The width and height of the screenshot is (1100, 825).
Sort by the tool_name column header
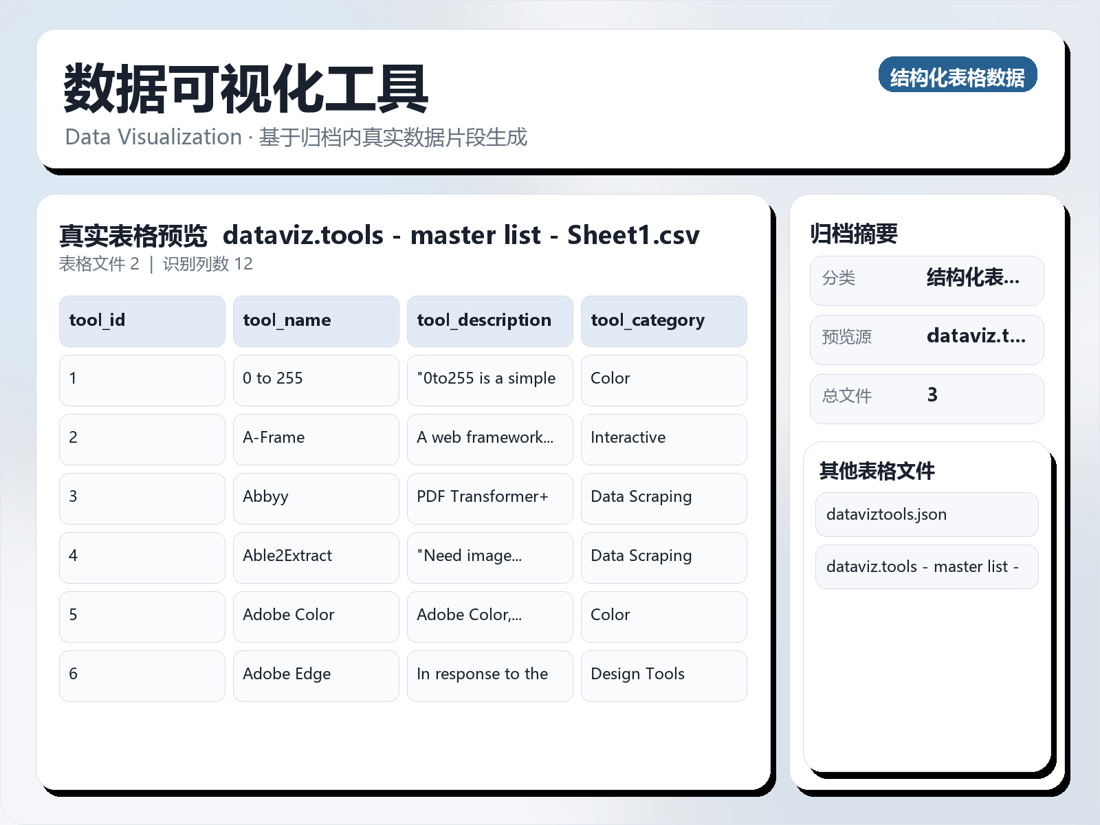[x=316, y=320]
